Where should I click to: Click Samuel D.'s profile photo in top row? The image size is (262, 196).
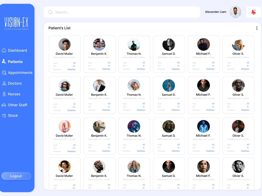[169, 44]
